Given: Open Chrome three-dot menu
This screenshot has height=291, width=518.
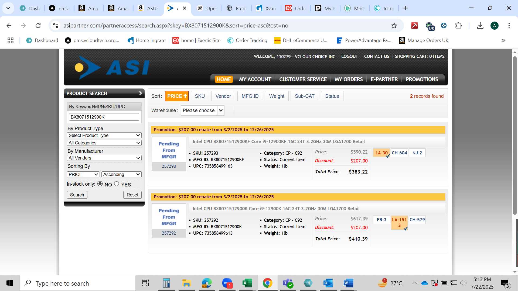Looking at the screenshot, I should coord(509,26).
